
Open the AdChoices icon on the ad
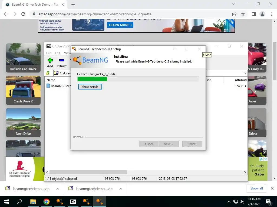261,159
